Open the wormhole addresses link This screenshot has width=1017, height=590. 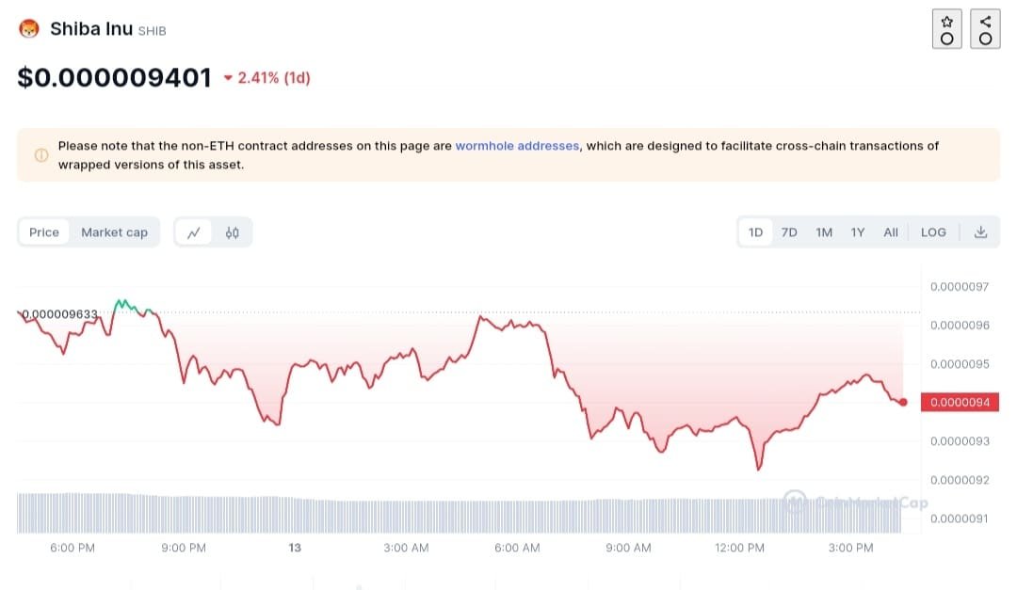[517, 146]
